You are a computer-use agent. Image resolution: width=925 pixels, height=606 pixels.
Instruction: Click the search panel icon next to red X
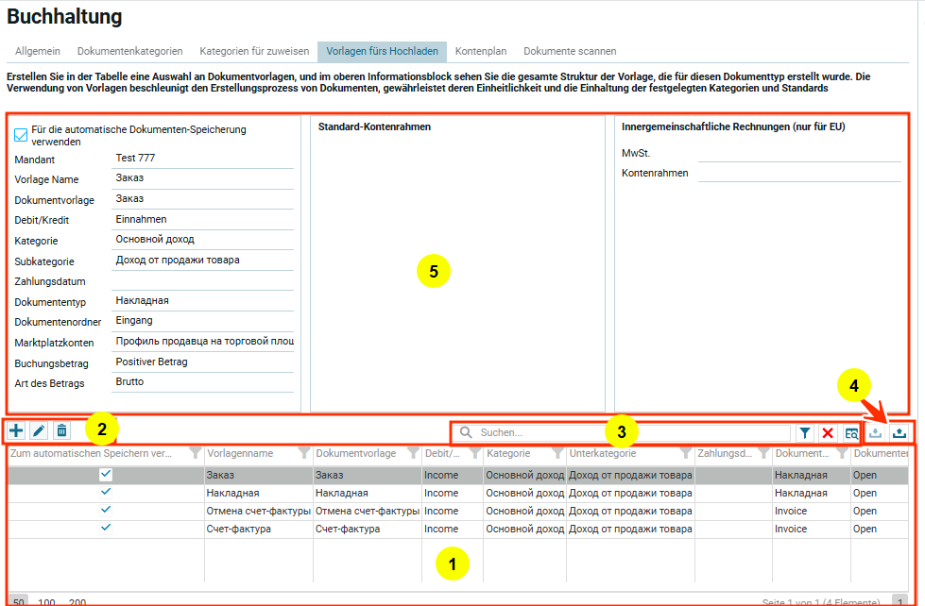click(x=851, y=432)
